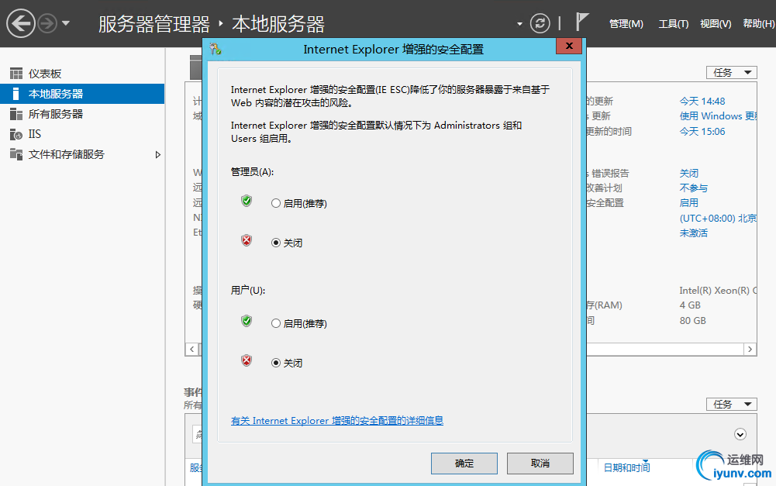Image resolution: width=776 pixels, height=486 pixels.
Task: Open the 使用 Windows 更新 link
Action: 718,116
